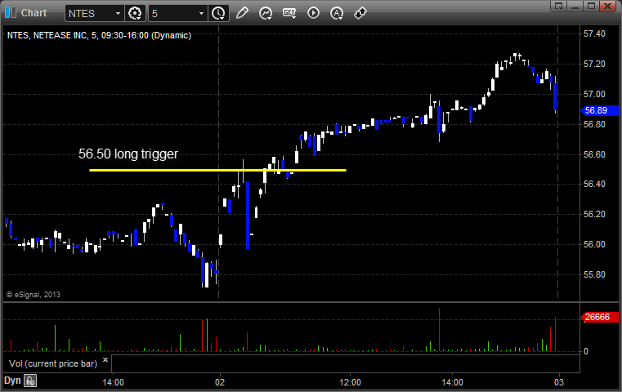The image size is (622, 392).
Task: Click the Dyn label at bottom left
Action: 12,381
